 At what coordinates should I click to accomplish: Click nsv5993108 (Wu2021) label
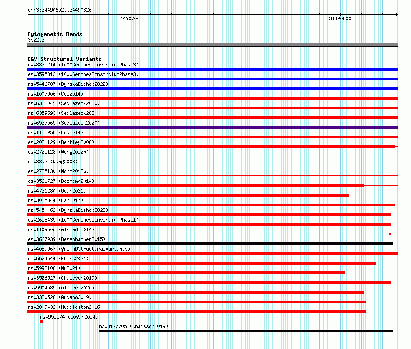tap(54, 268)
